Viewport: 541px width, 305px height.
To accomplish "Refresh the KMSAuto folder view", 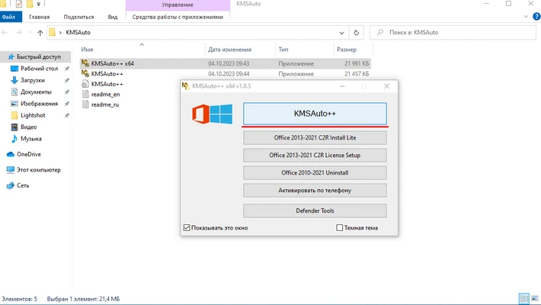I will point(357,33).
